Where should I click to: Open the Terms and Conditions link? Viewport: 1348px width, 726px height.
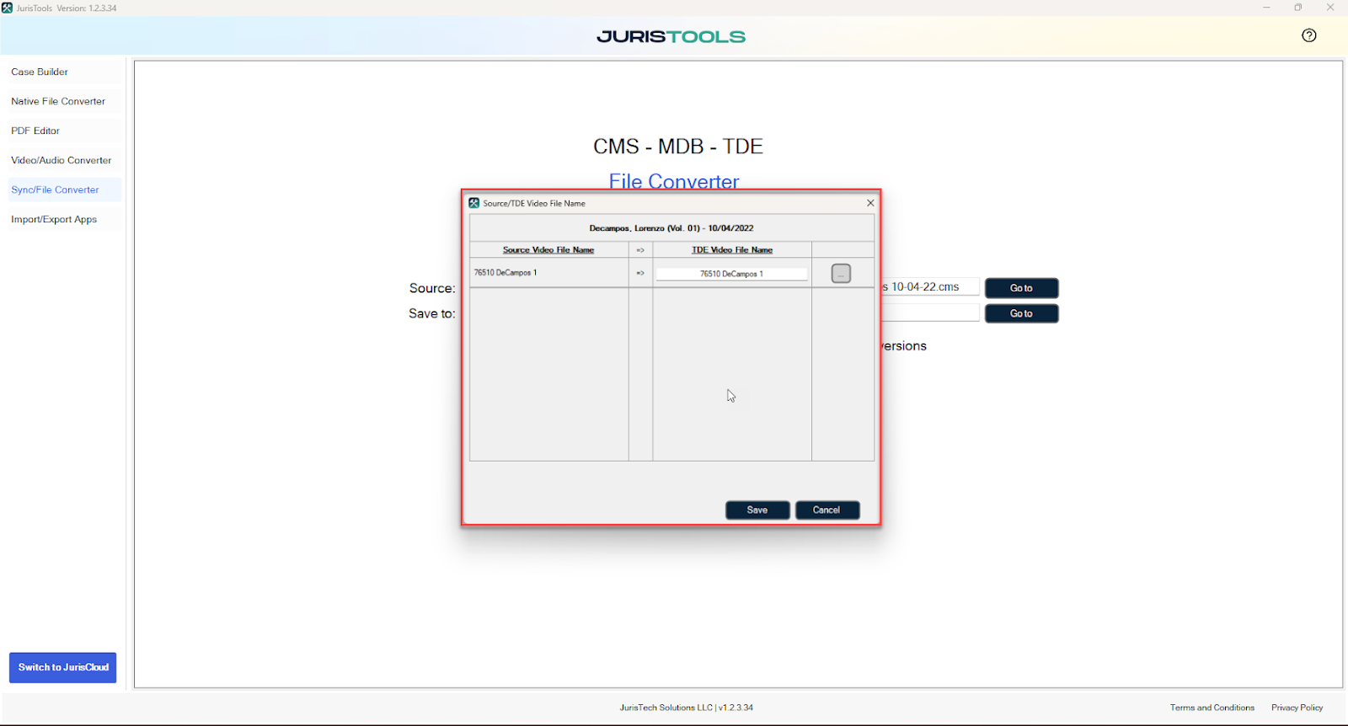(x=1212, y=708)
